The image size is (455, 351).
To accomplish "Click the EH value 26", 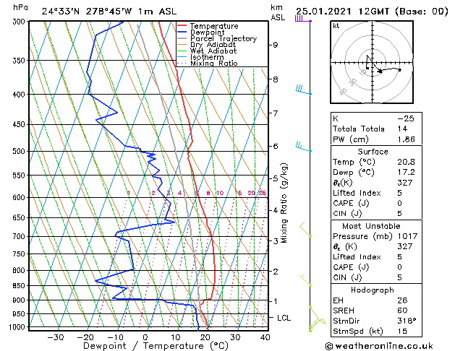I will pos(402,300).
